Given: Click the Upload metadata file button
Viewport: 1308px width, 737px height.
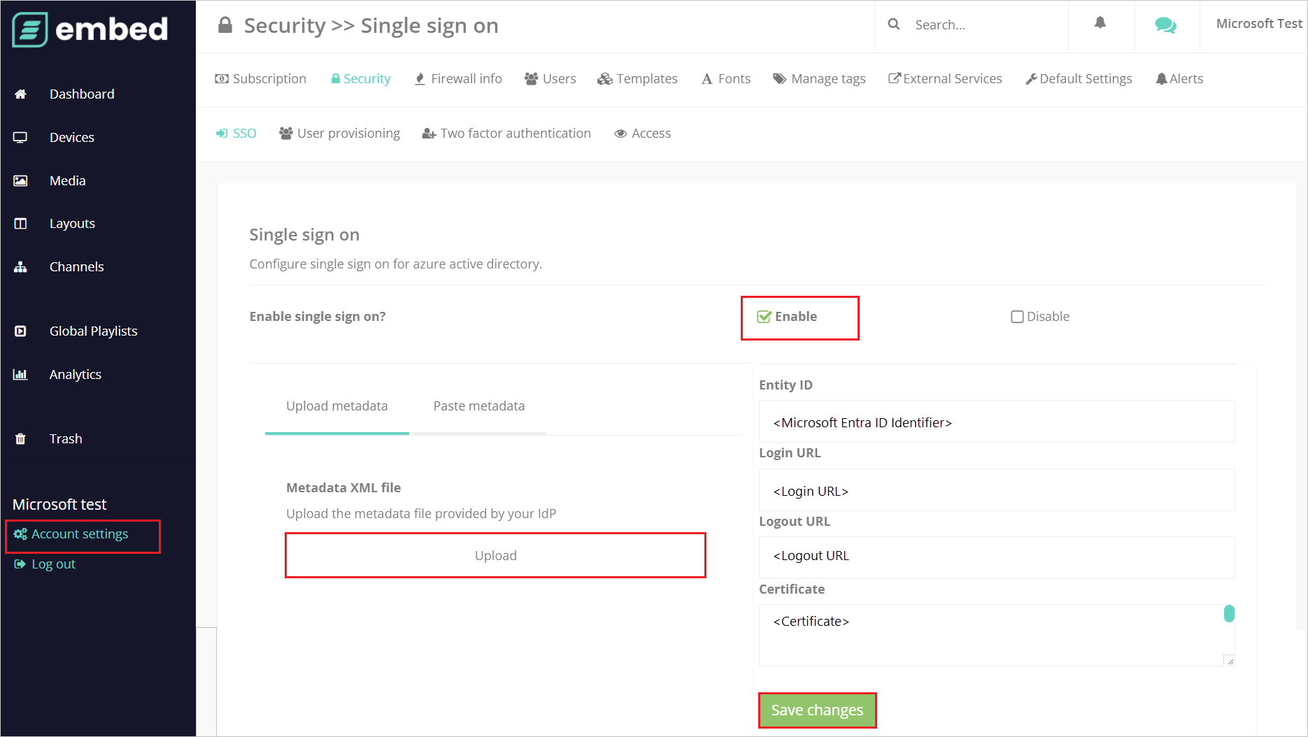Looking at the screenshot, I should (x=495, y=555).
